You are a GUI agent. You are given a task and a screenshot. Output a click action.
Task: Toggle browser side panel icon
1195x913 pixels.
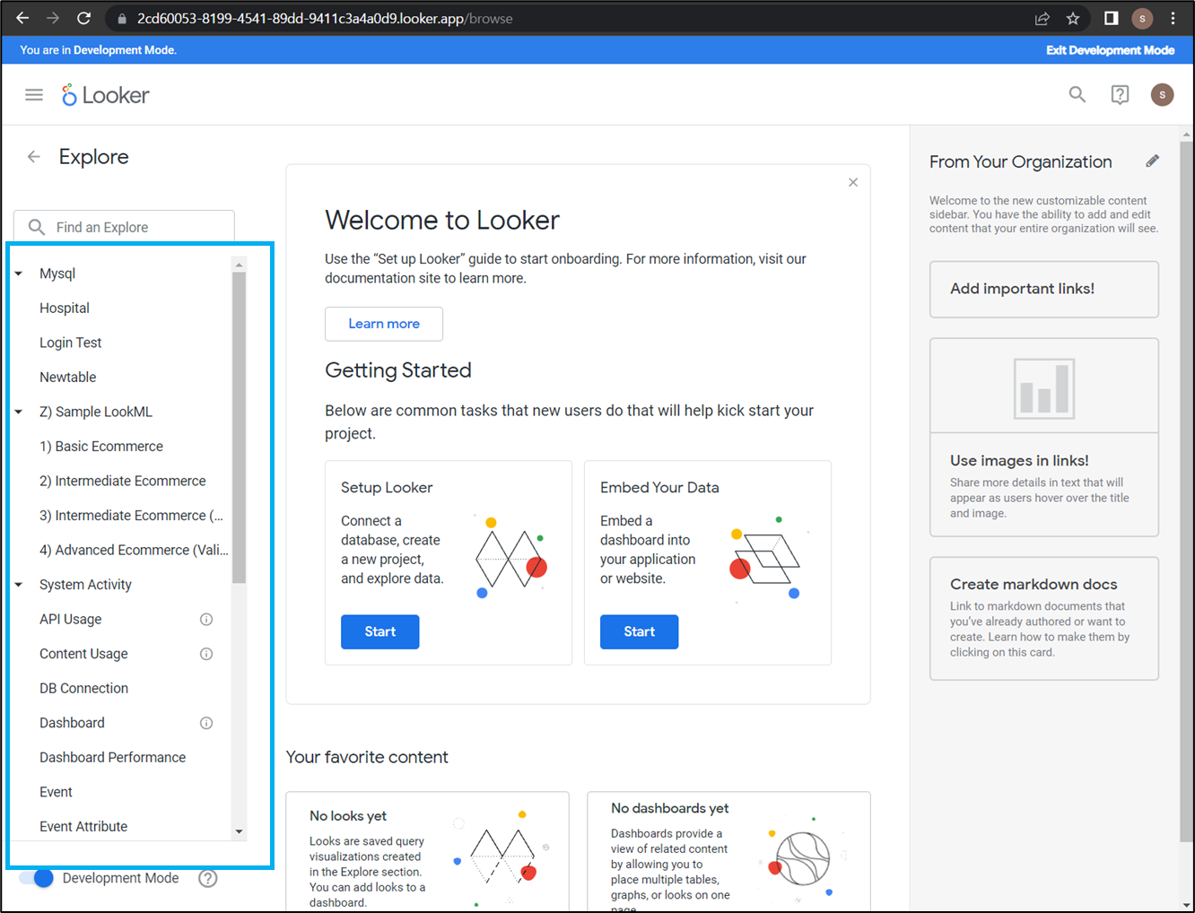click(x=1111, y=18)
